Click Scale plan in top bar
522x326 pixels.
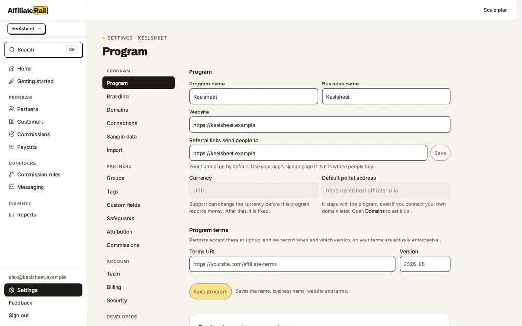pos(495,10)
